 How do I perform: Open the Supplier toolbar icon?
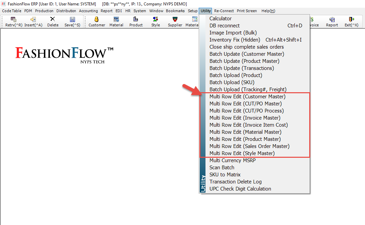coord(175,20)
